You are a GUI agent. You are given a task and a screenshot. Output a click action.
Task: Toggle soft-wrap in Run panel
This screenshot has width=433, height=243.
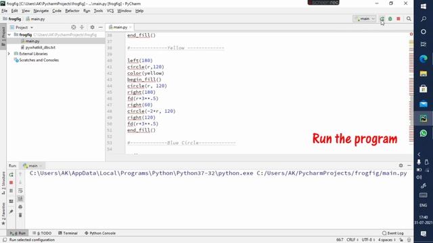coord(20,190)
